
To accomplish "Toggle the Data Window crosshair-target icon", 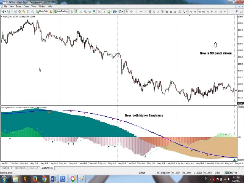I will [19, 11].
